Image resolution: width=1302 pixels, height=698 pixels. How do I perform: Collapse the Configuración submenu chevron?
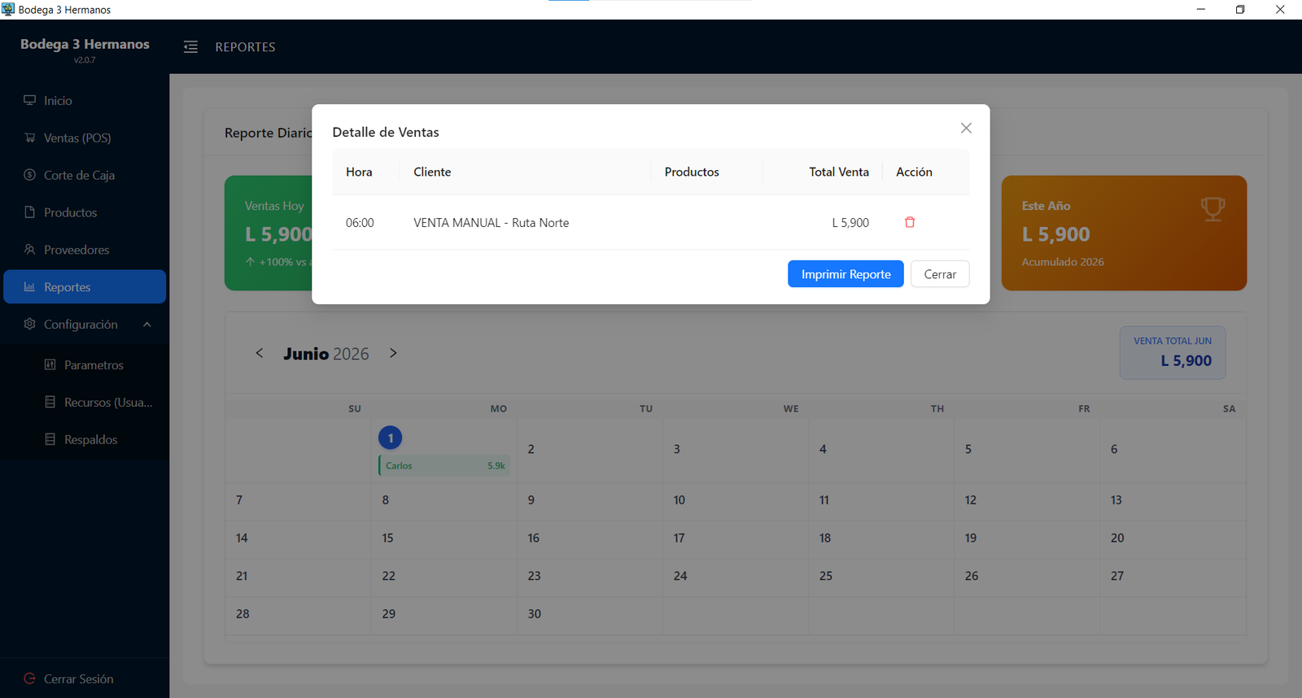click(147, 325)
